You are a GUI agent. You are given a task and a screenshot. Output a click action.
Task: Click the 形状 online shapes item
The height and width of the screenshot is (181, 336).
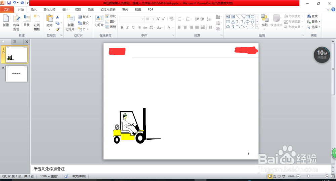pos(111,16)
